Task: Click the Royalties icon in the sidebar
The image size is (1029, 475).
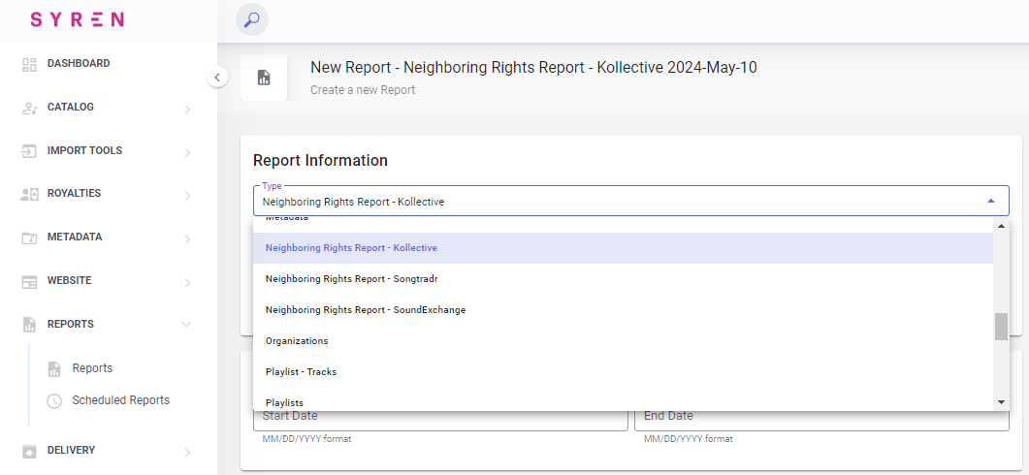Action: [x=29, y=194]
